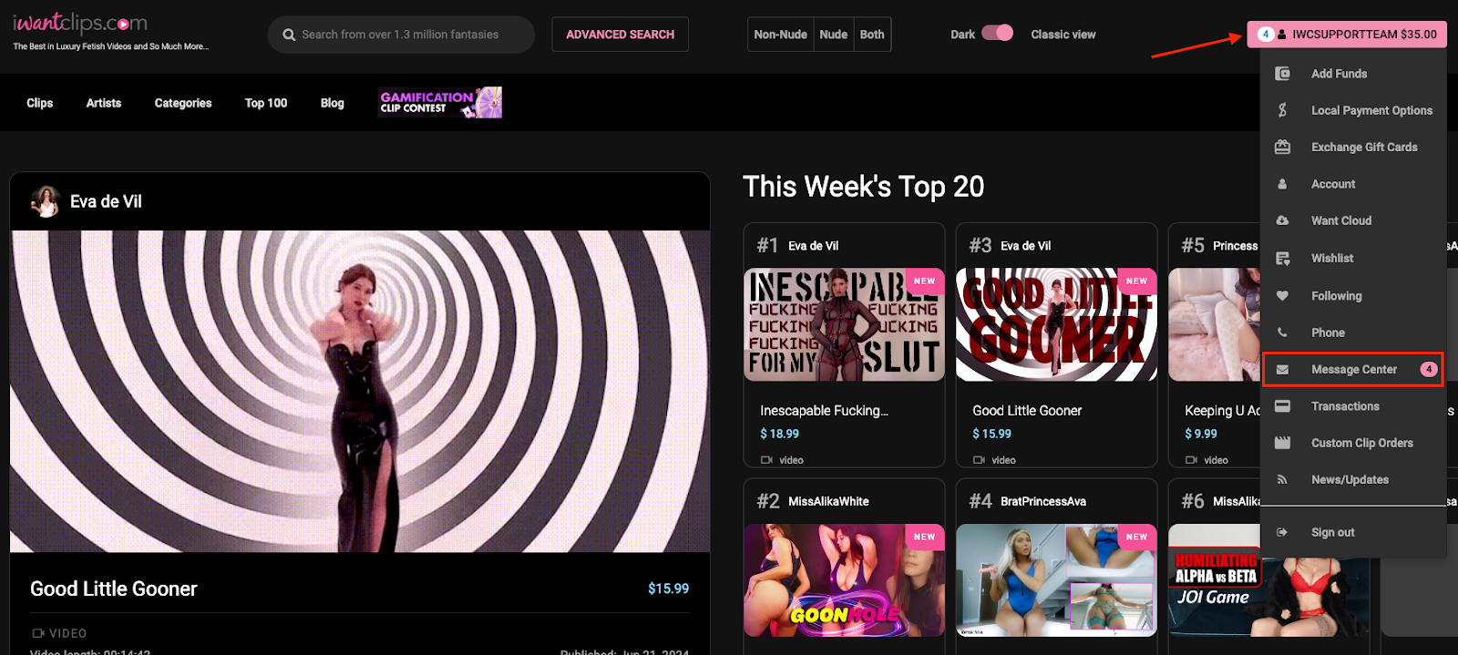Toggle the Dark mode switch
This screenshot has height=655, width=1458.
tap(997, 33)
